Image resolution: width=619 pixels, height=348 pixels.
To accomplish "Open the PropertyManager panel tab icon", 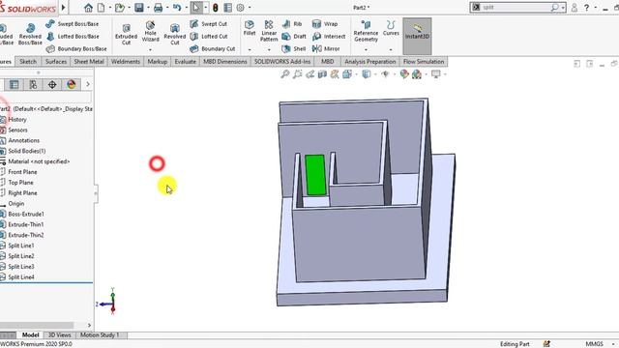I will tap(15, 84).
